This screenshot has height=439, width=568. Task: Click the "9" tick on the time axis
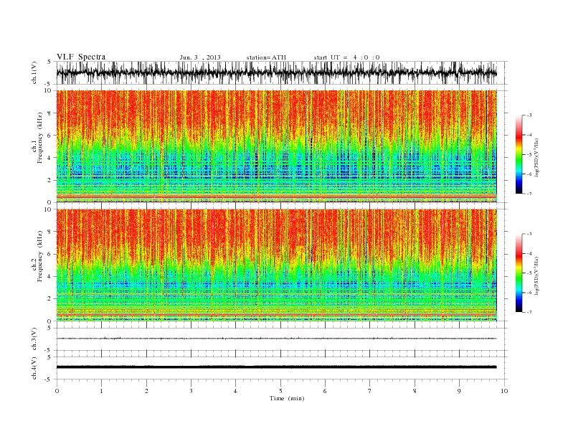(459, 391)
